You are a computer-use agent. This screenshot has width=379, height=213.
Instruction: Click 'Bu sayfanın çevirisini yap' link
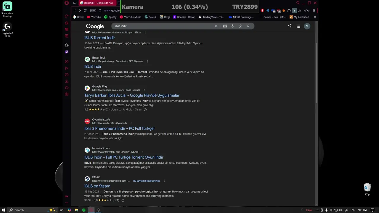pos(147,181)
